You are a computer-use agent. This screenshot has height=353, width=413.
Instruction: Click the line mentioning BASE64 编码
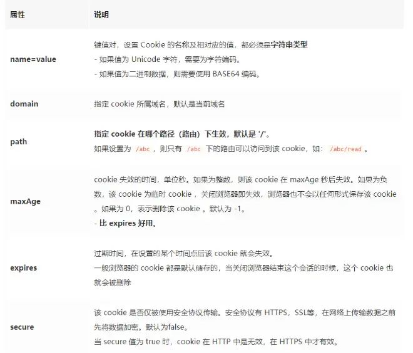(x=176, y=74)
